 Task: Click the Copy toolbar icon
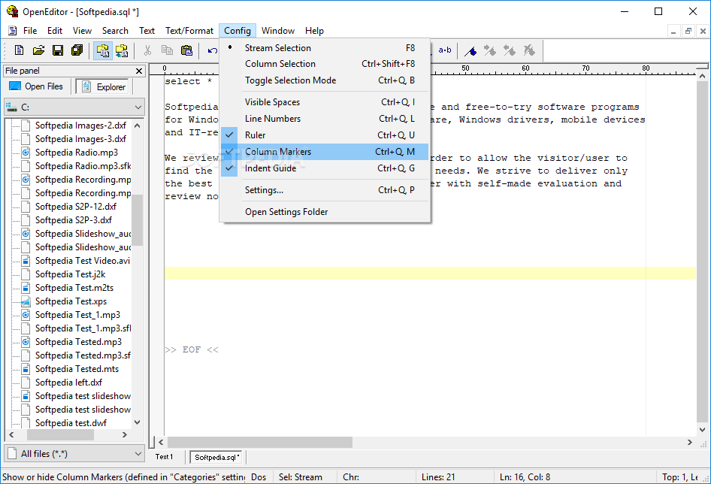(x=167, y=50)
